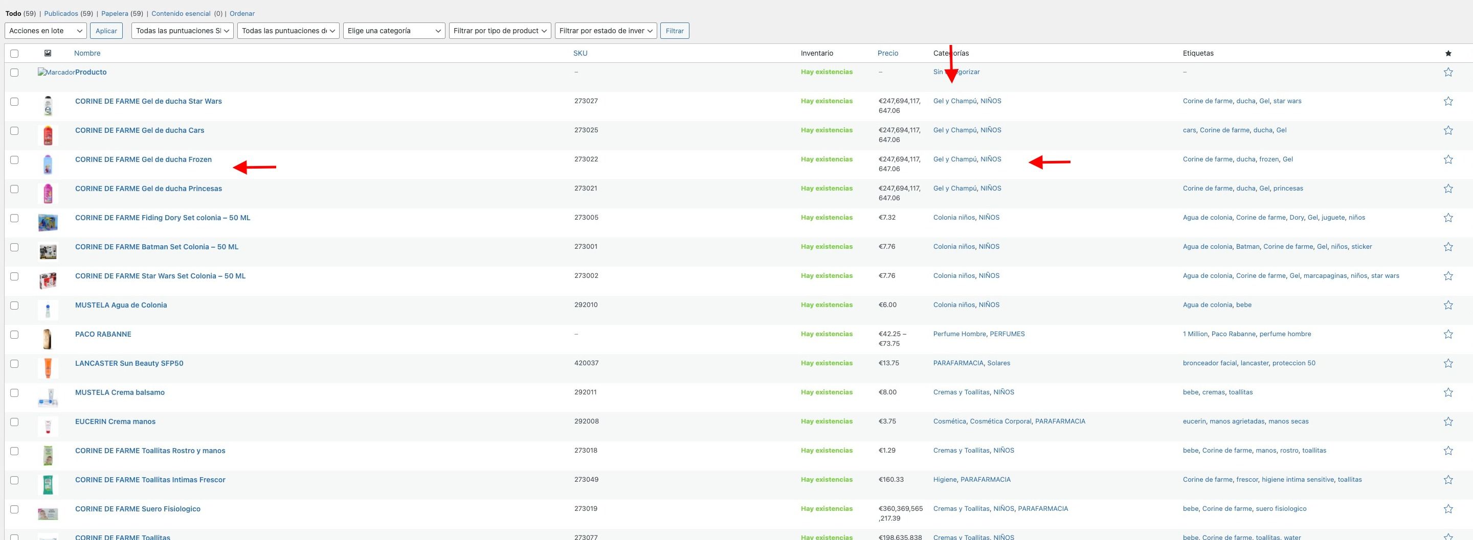Sort by the featured star column header
The image size is (1473, 540).
[x=1448, y=53]
